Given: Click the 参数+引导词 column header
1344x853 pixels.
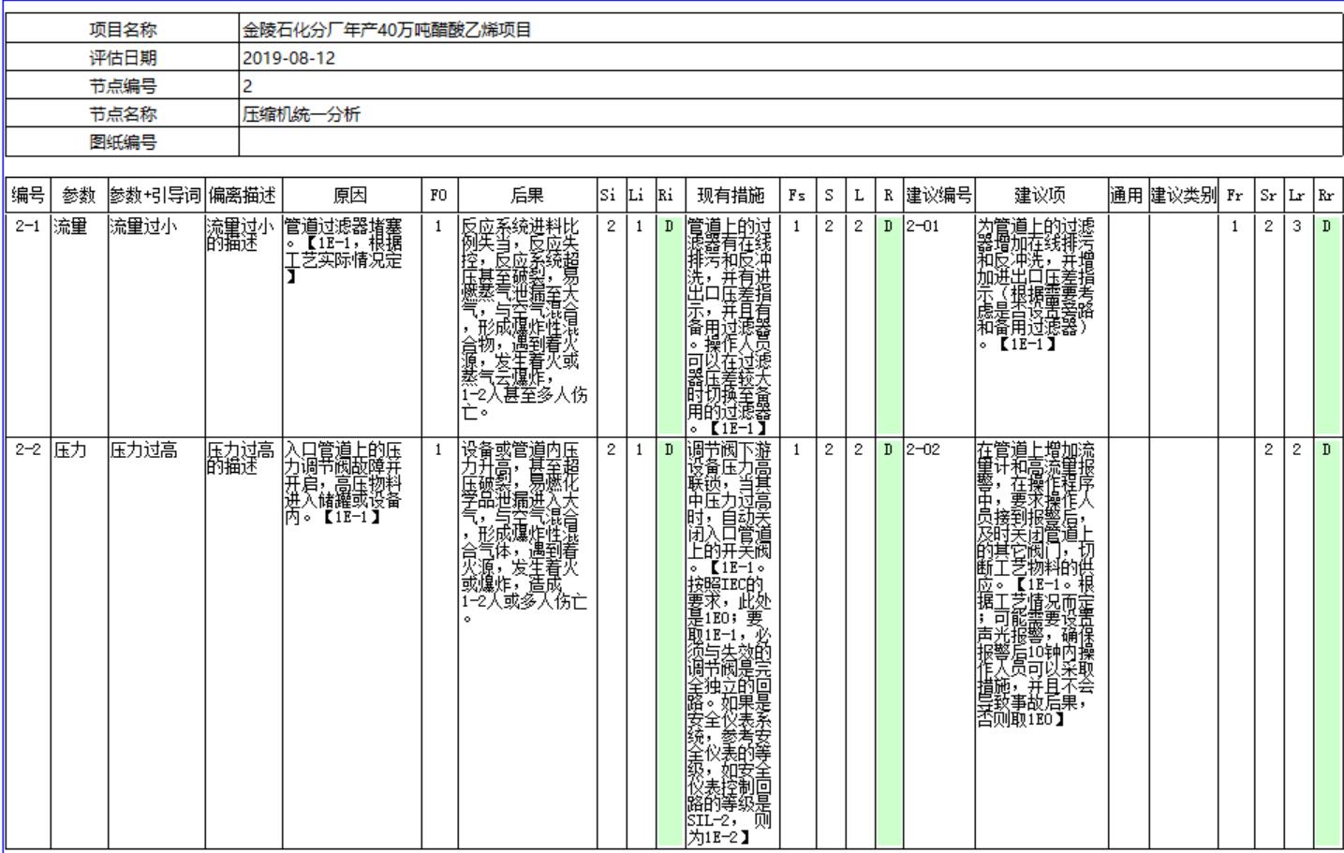Looking at the screenshot, I should (x=156, y=195).
